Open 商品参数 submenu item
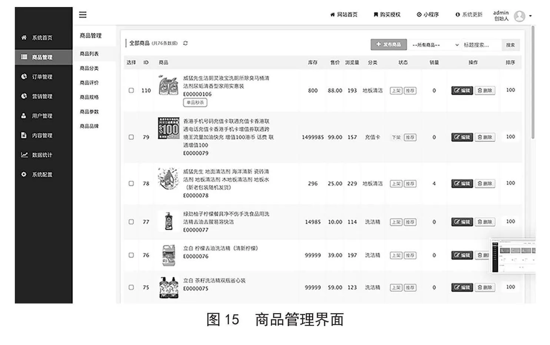550x345 pixels. tap(89, 112)
